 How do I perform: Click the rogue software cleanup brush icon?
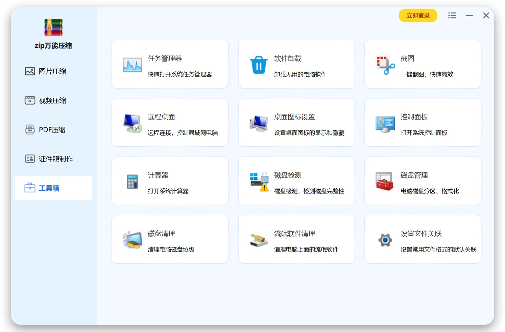259,240
